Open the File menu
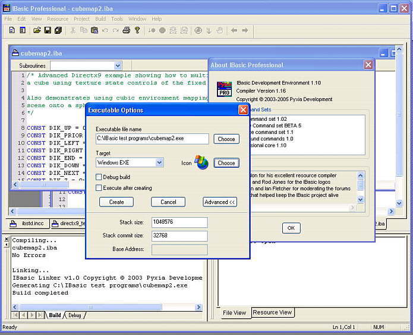This screenshot has height=335, width=413. pos(8,18)
